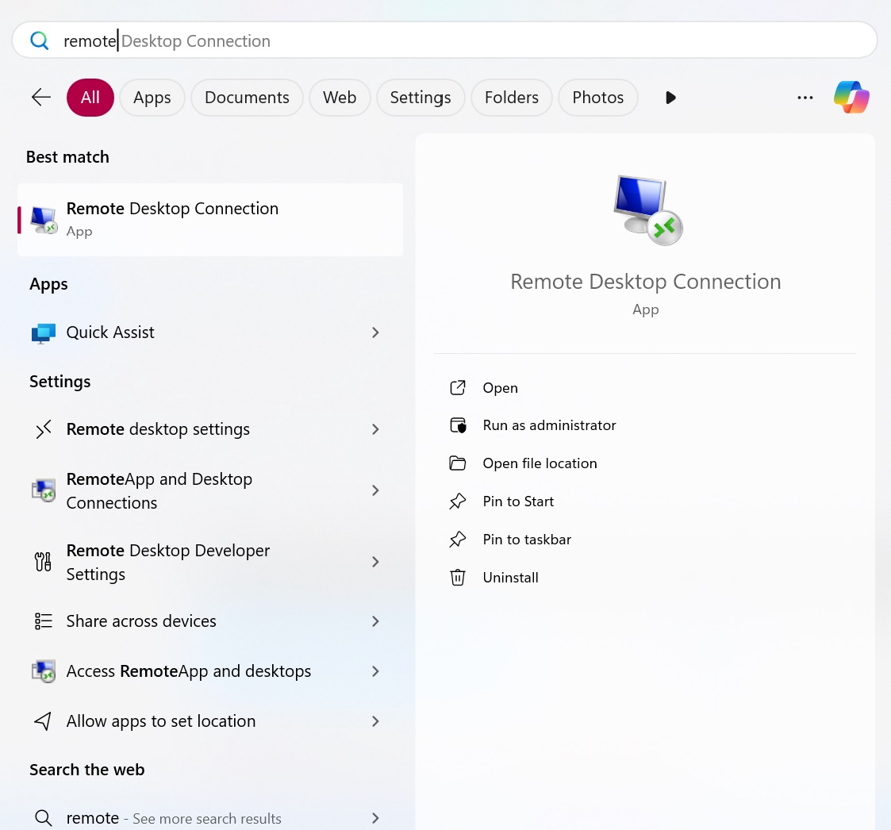891x830 pixels.
Task: Expand RemoteApp and Desktop Connections chevron
Action: 375,490
